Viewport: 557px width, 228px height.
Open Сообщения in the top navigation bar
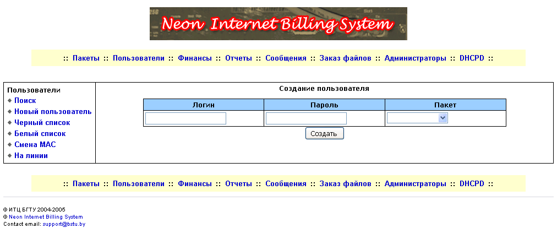coord(286,58)
